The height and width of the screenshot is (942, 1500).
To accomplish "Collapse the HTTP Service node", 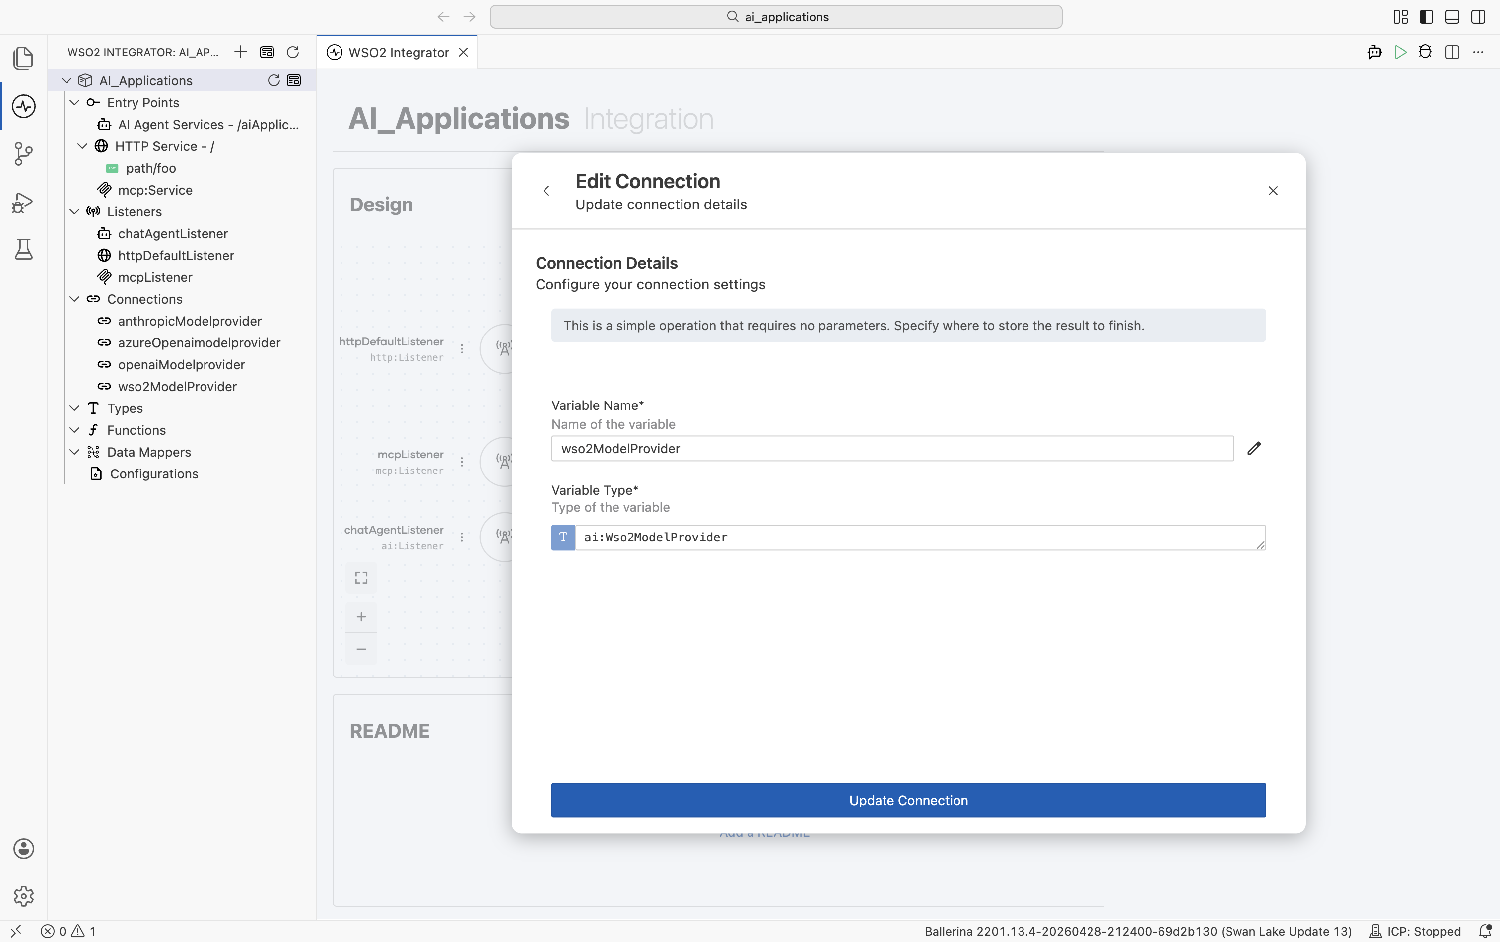I will click(x=82, y=146).
